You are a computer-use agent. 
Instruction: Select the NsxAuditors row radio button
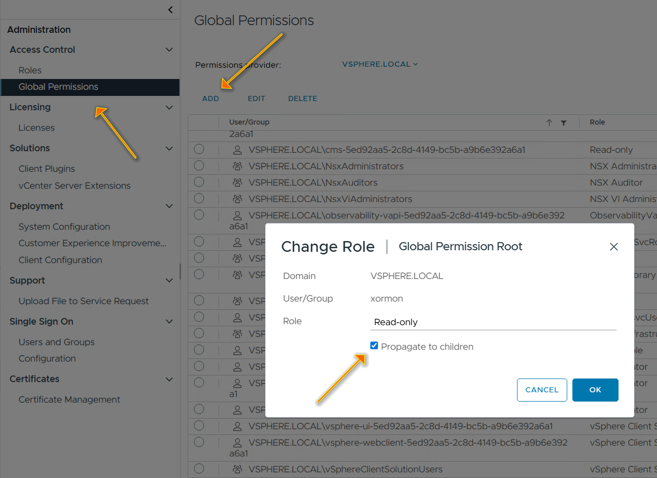pyautogui.click(x=199, y=182)
